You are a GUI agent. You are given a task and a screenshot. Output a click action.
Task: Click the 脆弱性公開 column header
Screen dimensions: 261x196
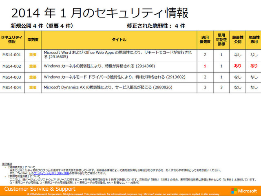238,40
